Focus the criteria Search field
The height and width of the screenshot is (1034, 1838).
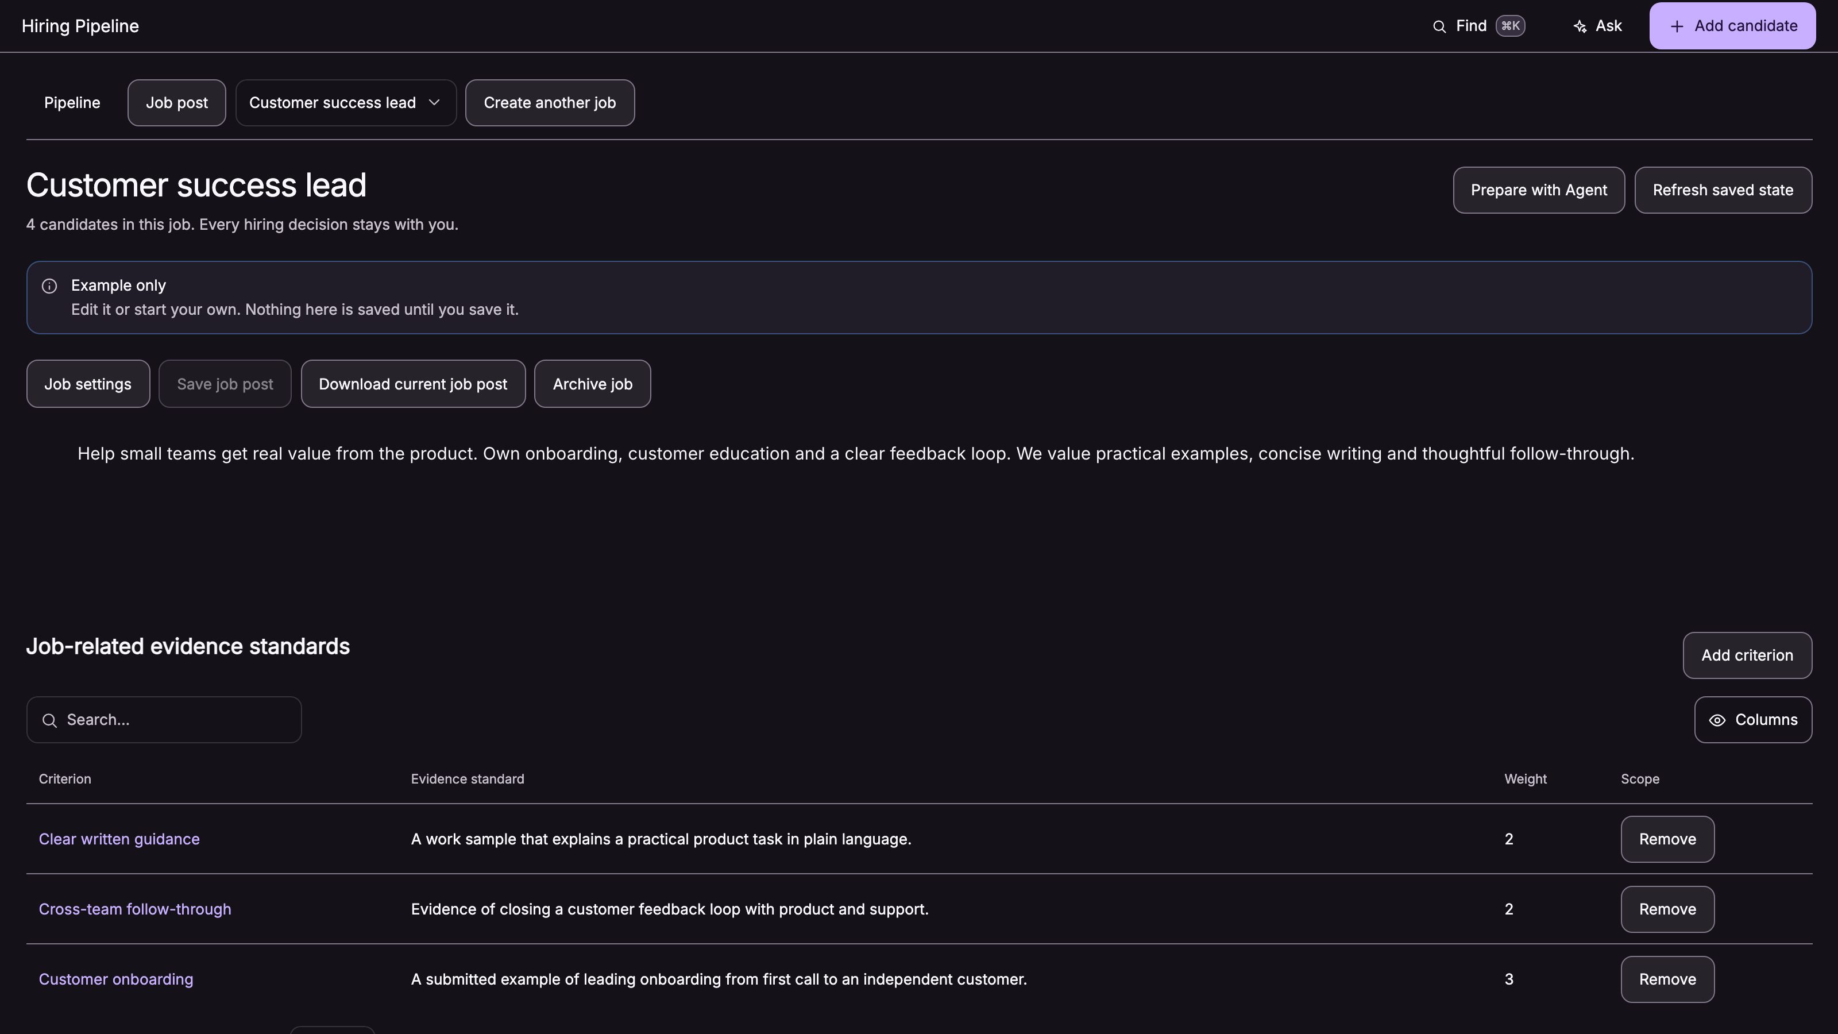163,719
